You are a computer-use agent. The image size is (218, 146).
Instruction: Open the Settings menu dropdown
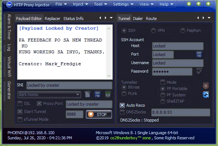point(123,4)
